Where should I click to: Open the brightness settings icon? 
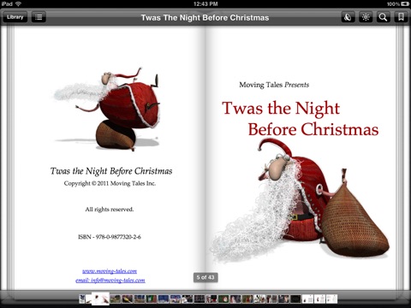click(366, 17)
